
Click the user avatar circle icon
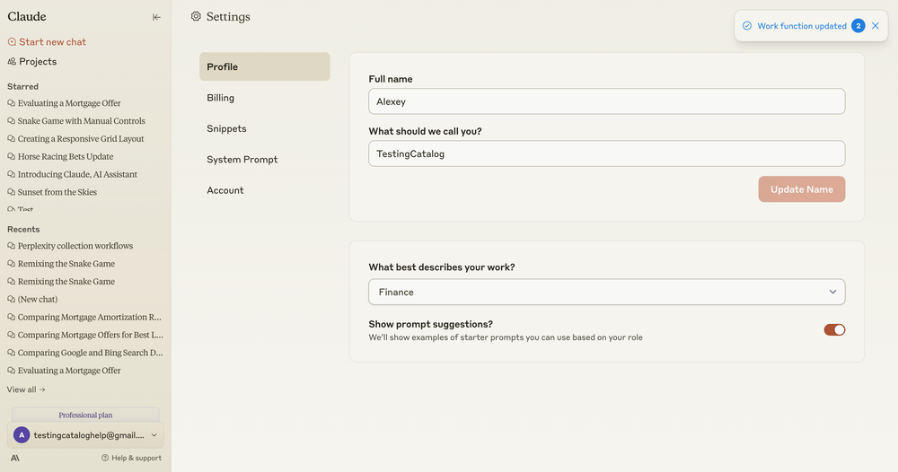(x=22, y=435)
